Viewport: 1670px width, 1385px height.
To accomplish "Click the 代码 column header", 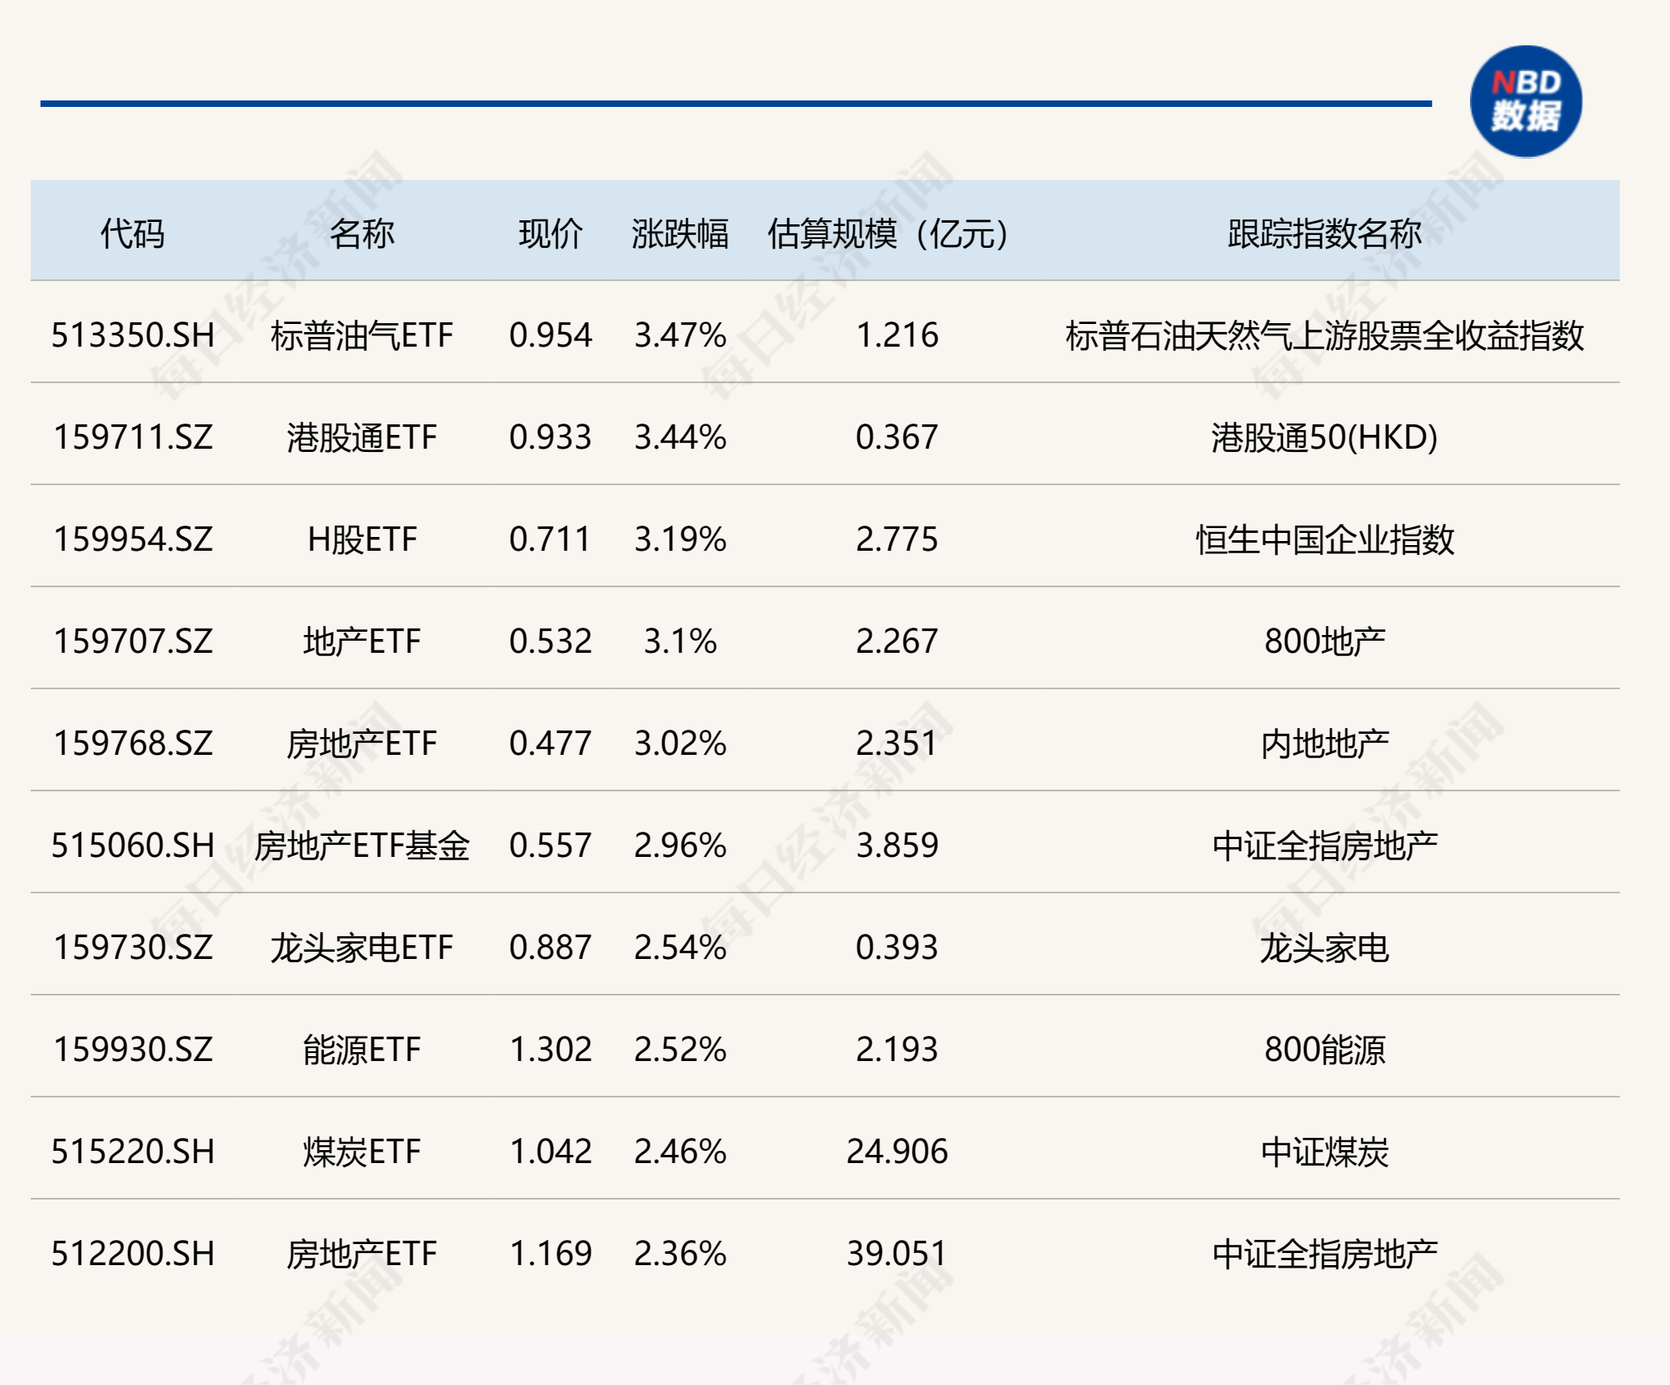I will 133,234.
